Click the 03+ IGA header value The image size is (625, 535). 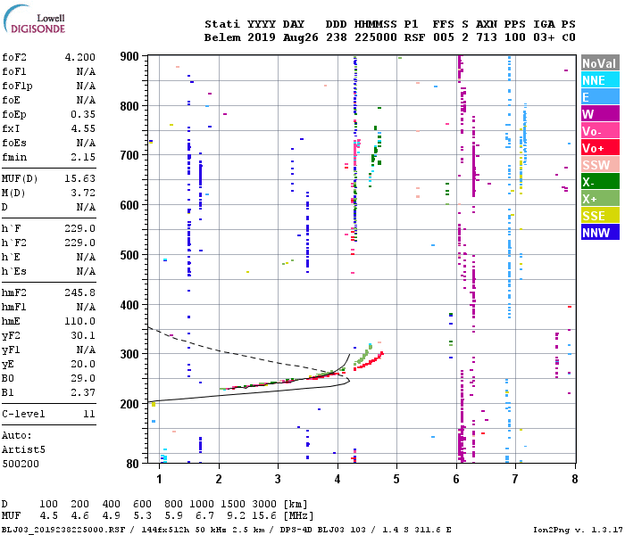[x=544, y=37]
